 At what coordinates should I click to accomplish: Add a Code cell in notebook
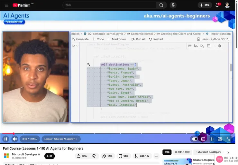pyautogui.click(x=98, y=39)
